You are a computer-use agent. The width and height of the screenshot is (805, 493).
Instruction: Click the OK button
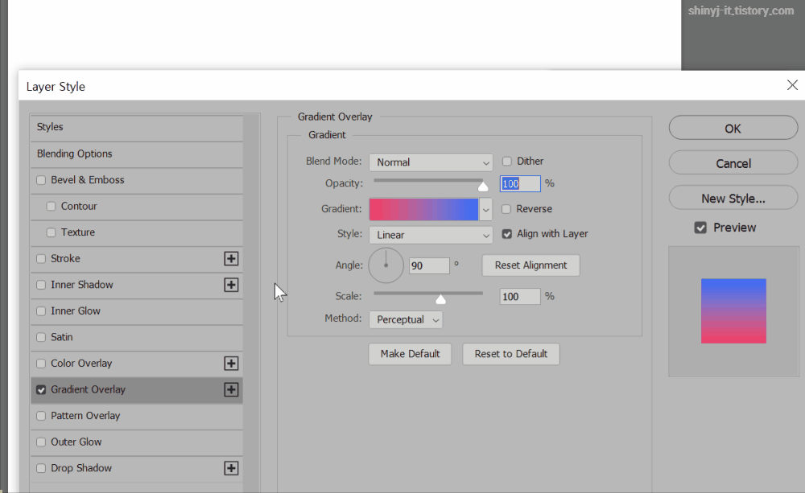point(733,128)
